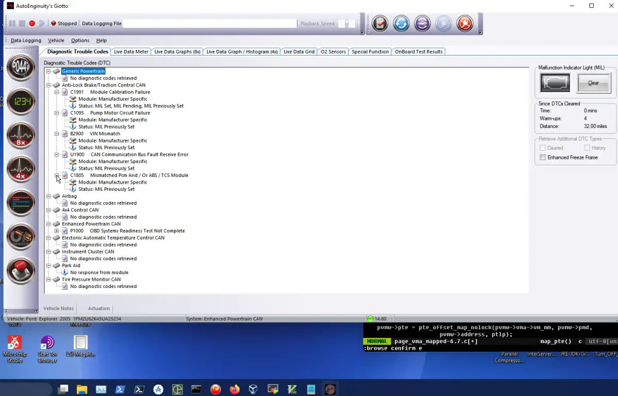Click the Data Logging File input field
The height and width of the screenshot is (396, 618).
click(x=210, y=24)
